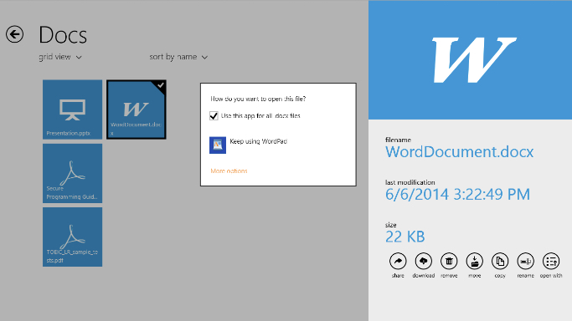Open the More options link
Viewport: 572px width, 321px height.
tap(229, 171)
